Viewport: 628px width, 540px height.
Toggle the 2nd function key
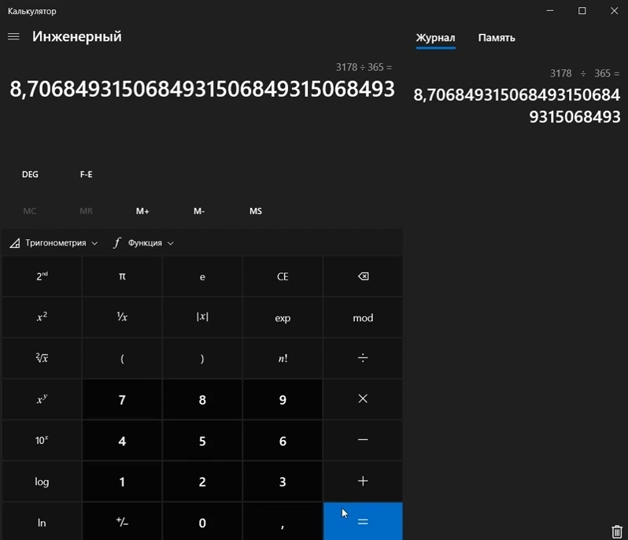tap(42, 276)
